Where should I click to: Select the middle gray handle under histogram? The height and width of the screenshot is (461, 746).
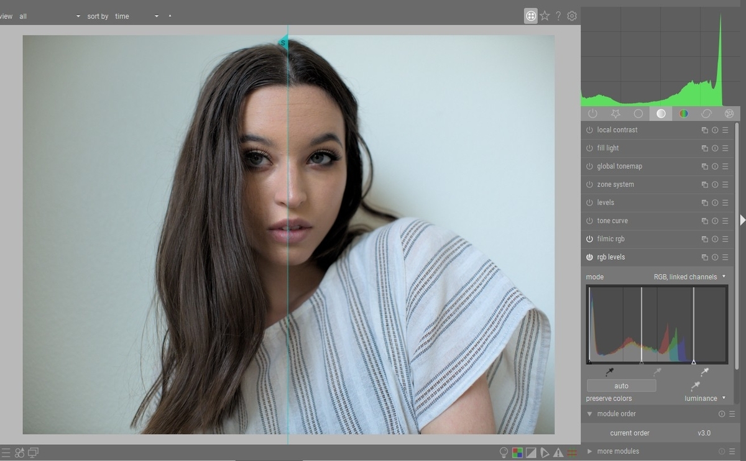(x=642, y=362)
